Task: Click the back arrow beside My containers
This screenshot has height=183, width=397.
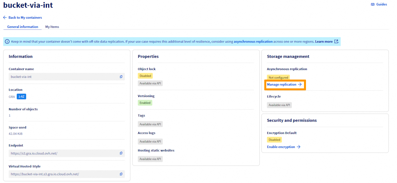Action: coord(5,17)
